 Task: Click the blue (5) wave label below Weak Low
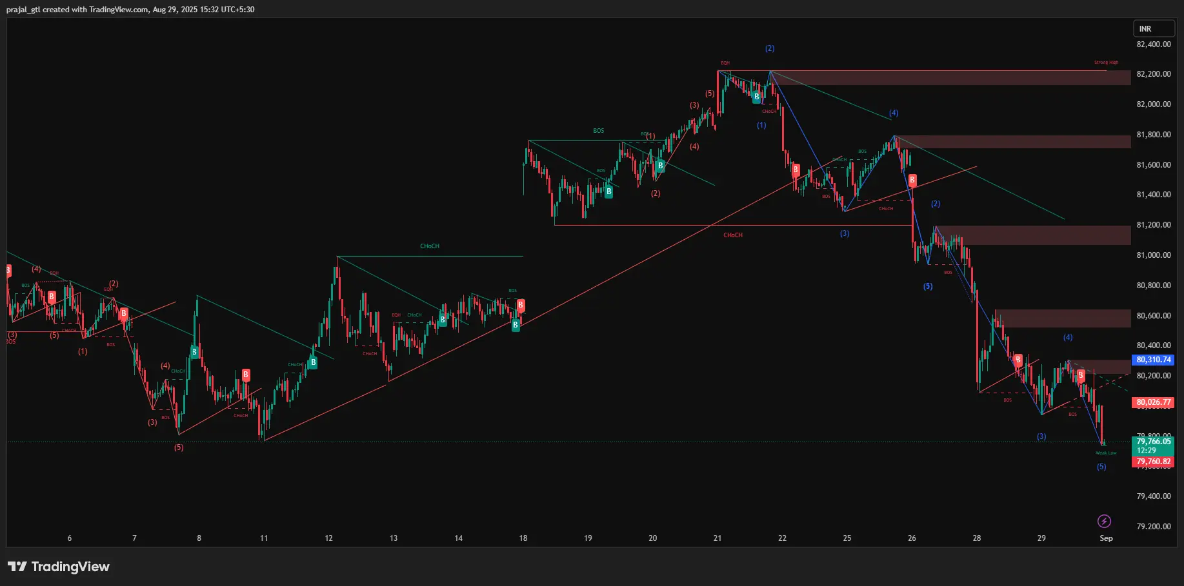pos(1101,467)
